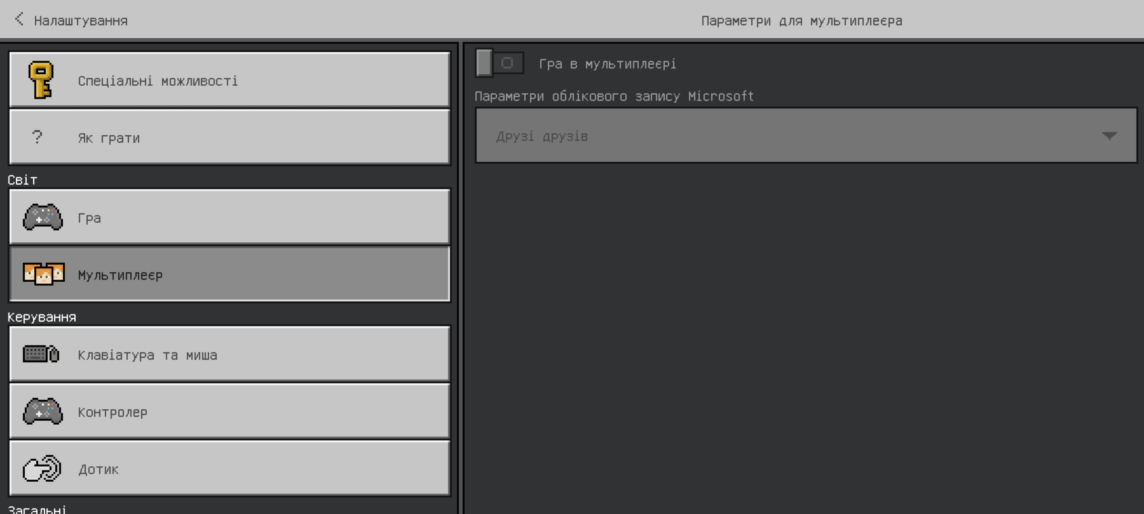
Task: Click the keyboard and mouse icon
Action: click(x=41, y=354)
